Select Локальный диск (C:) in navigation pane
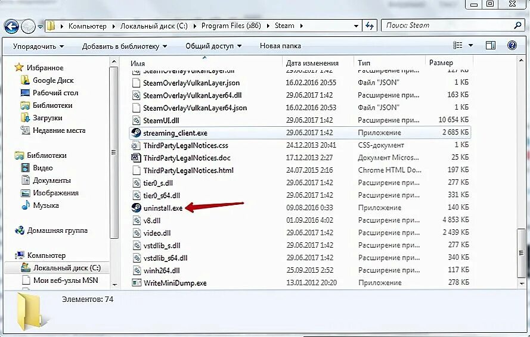 tap(67, 268)
